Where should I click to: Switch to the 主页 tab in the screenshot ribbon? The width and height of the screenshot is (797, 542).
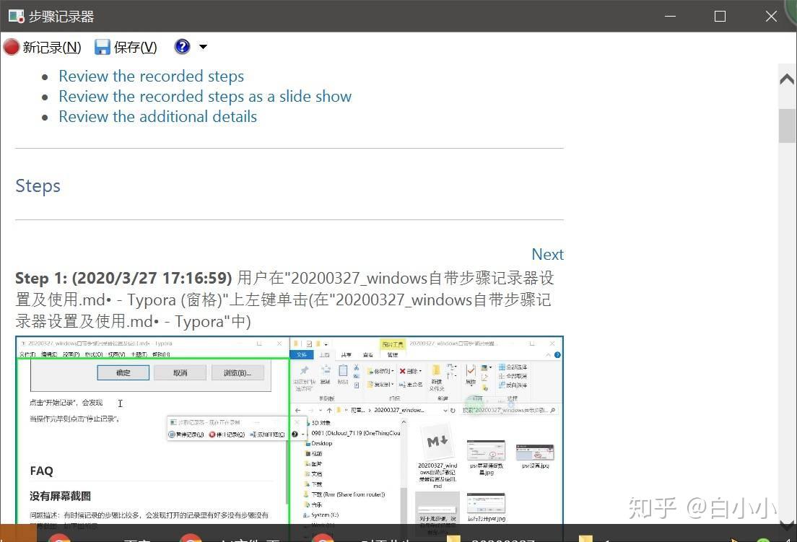324,354
